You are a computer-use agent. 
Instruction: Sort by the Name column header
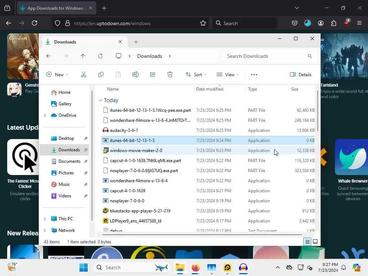[113, 89]
